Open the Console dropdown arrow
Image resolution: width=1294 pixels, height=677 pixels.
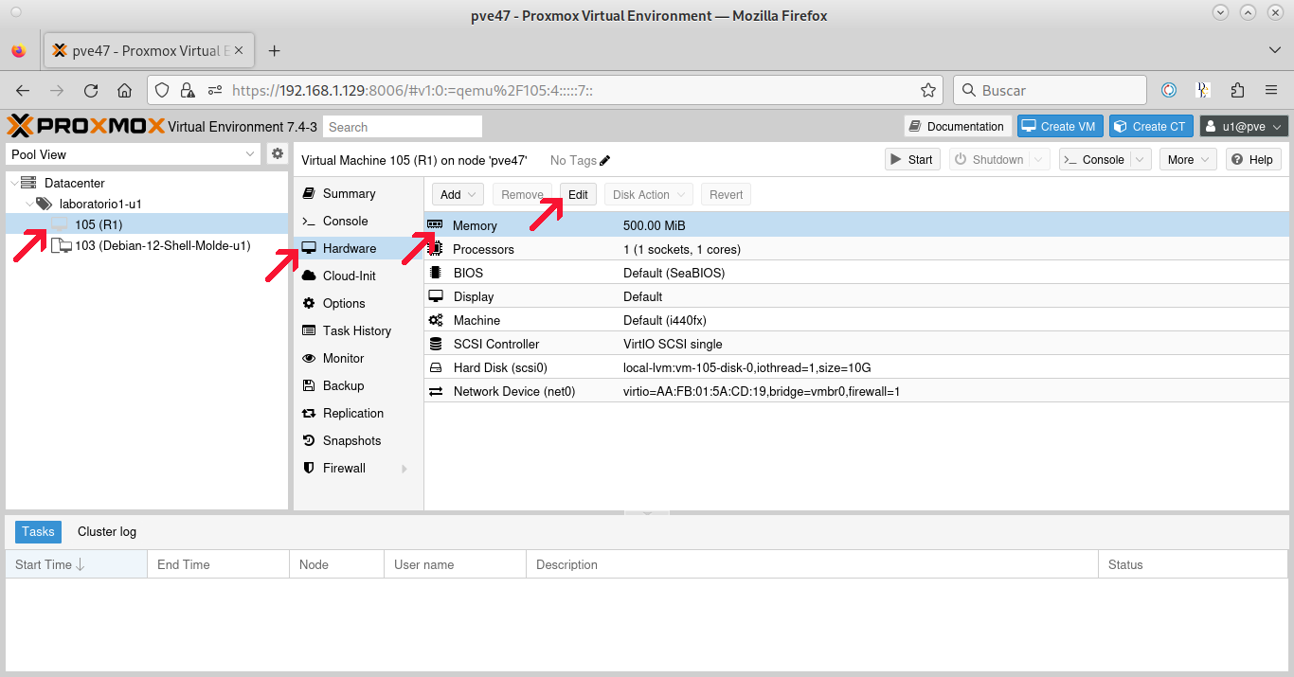tap(1141, 160)
